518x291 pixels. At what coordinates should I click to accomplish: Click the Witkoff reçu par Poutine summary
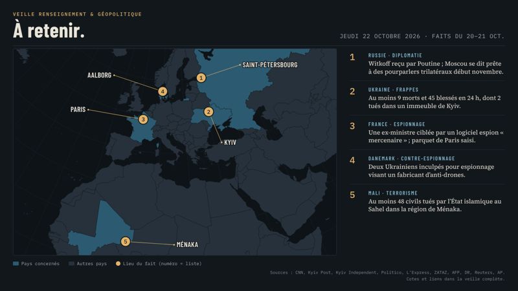[x=436, y=68]
